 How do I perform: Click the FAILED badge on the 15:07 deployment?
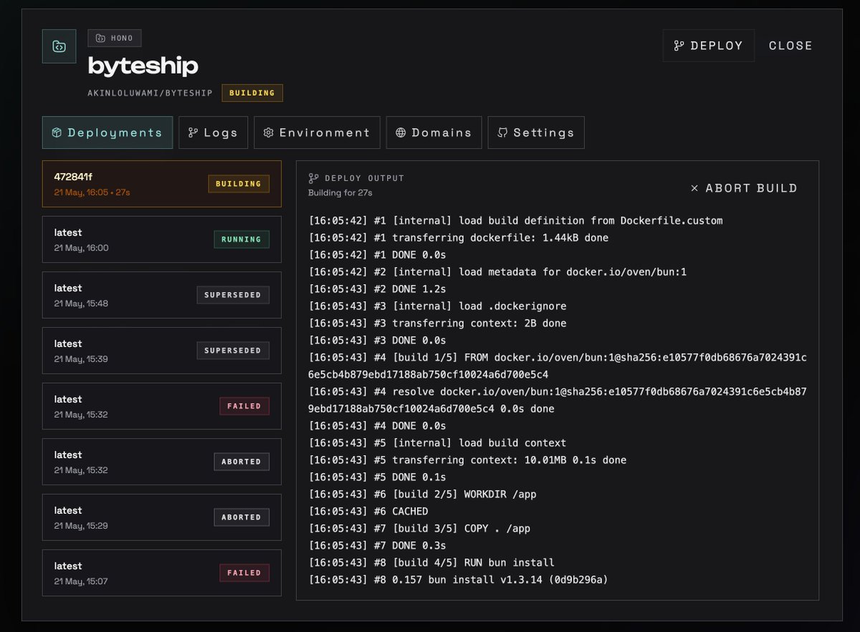click(x=244, y=573)
